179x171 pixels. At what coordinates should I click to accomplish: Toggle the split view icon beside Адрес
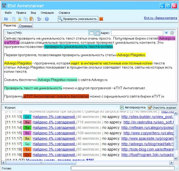tap(97, 33)
